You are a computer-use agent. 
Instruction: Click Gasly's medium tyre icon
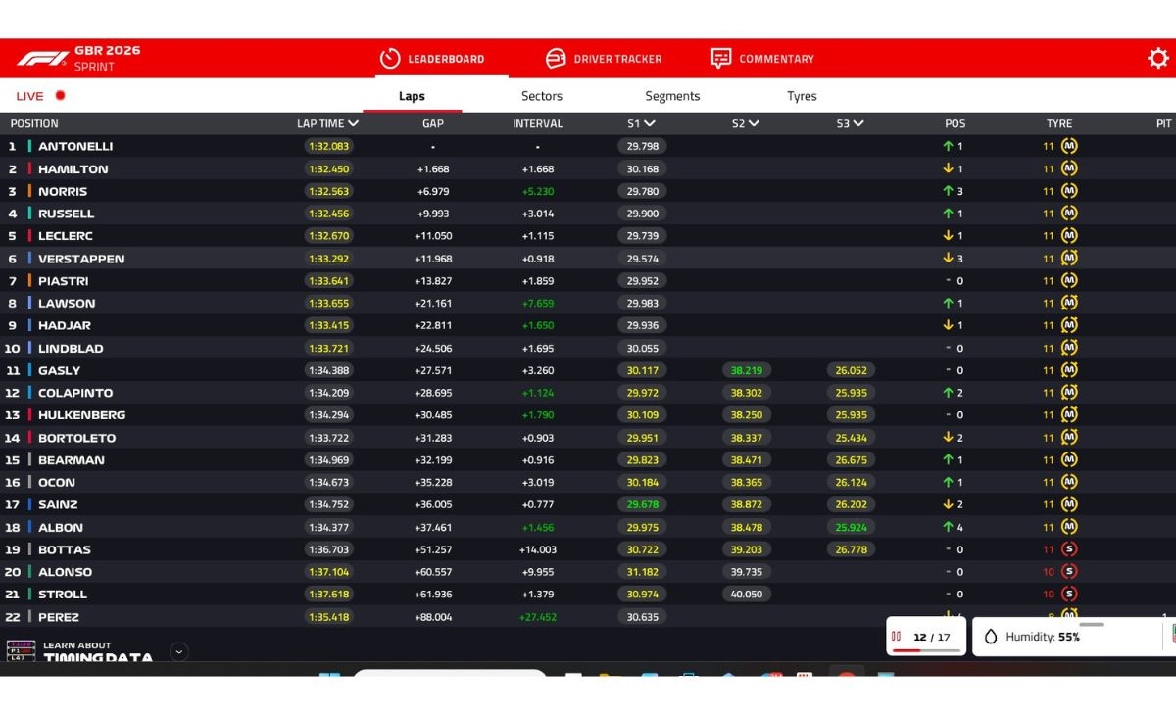(1069, 370)
